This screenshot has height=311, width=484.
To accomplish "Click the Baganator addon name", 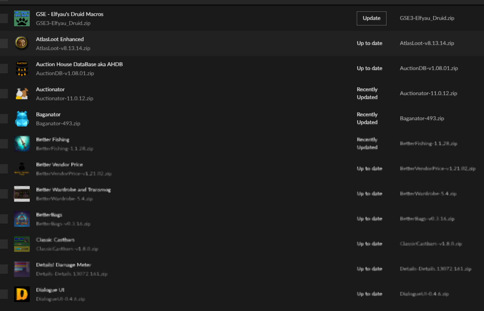I will pyautogui.click(x=49, y=114).
